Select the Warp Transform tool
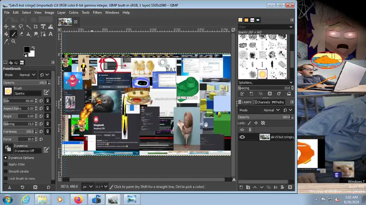 [x=51, y=27]
